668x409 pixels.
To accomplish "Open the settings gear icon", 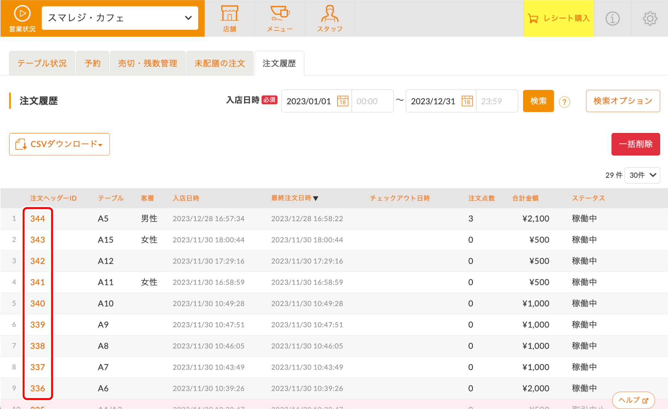I will (x=650, y=18).
